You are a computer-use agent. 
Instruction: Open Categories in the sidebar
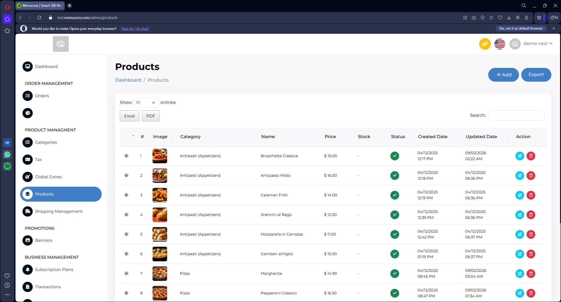[x=46, y=142]
